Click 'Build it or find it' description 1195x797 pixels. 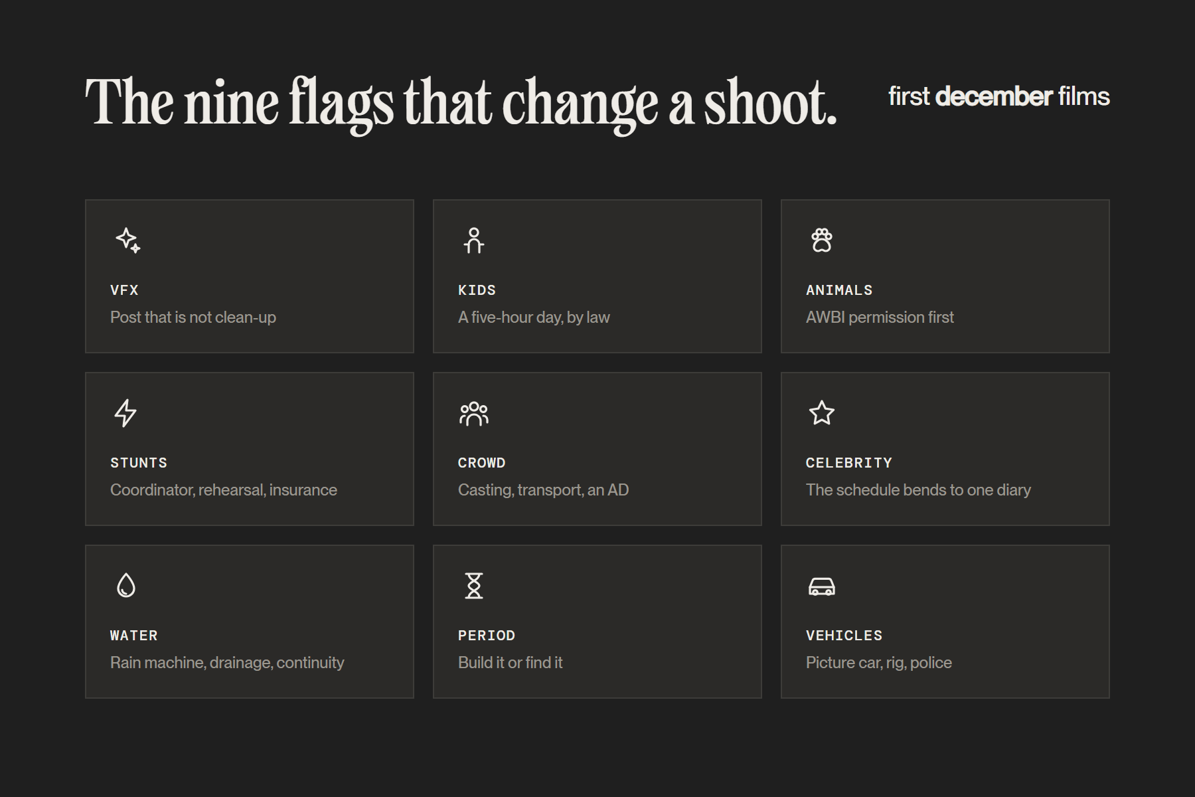[510, 663]
